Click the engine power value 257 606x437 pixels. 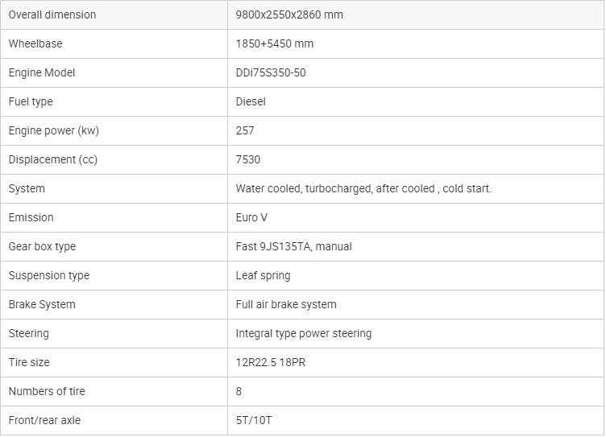coord(245,130)
